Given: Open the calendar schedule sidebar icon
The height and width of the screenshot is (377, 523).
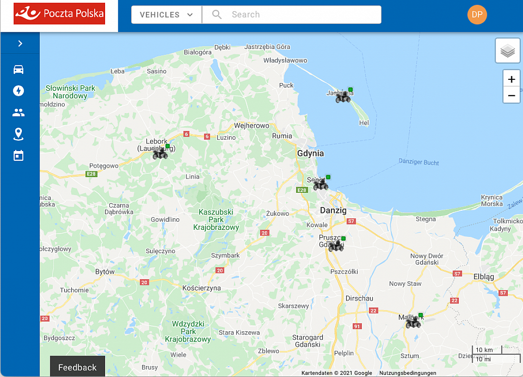Looking at the screenshot, I should point(19,155).
